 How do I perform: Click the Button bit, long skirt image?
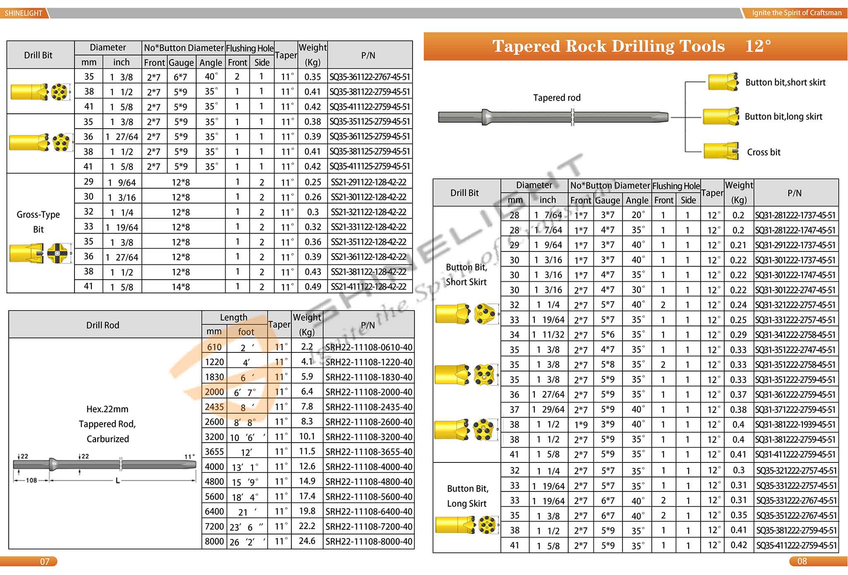[721, 116]
